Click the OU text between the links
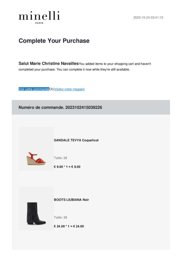 pos(52,89)
